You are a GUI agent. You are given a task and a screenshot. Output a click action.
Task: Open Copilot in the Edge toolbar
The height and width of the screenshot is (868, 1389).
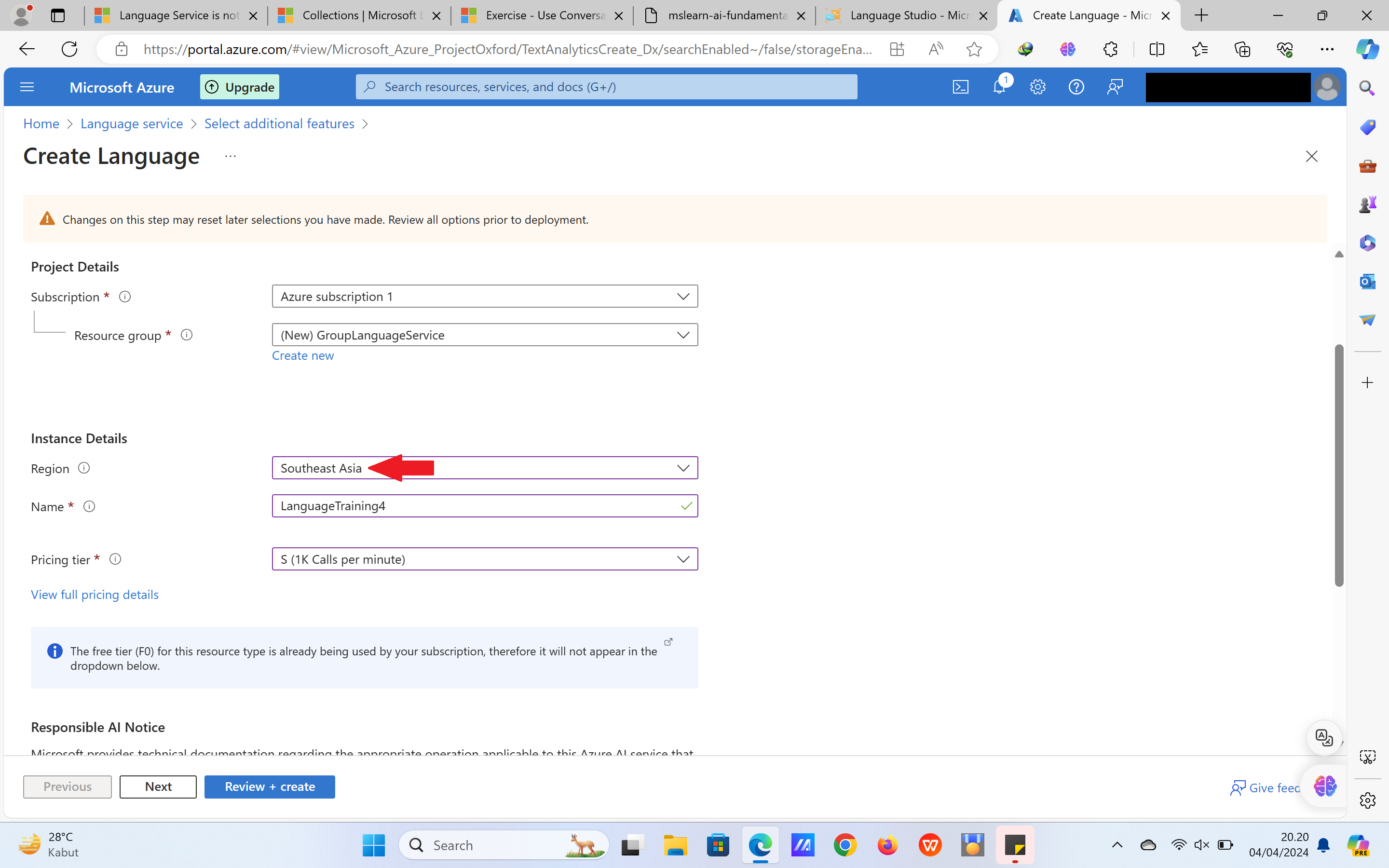click(x=1367, y=49)
